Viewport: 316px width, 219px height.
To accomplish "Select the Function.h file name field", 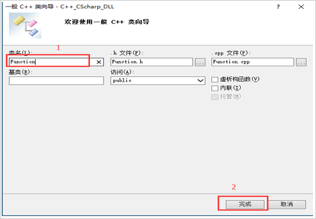I will tap(151, 62).
